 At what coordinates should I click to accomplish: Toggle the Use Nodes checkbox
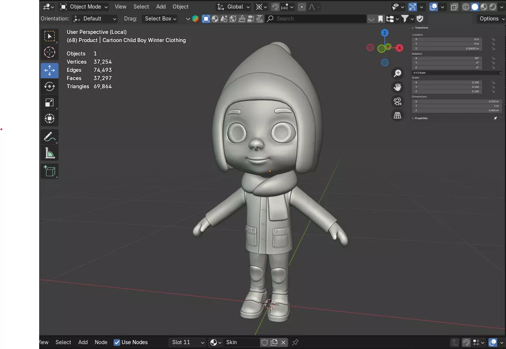117,342
